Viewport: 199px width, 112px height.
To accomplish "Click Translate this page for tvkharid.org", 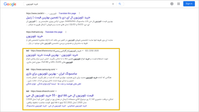I will [54, 32].
